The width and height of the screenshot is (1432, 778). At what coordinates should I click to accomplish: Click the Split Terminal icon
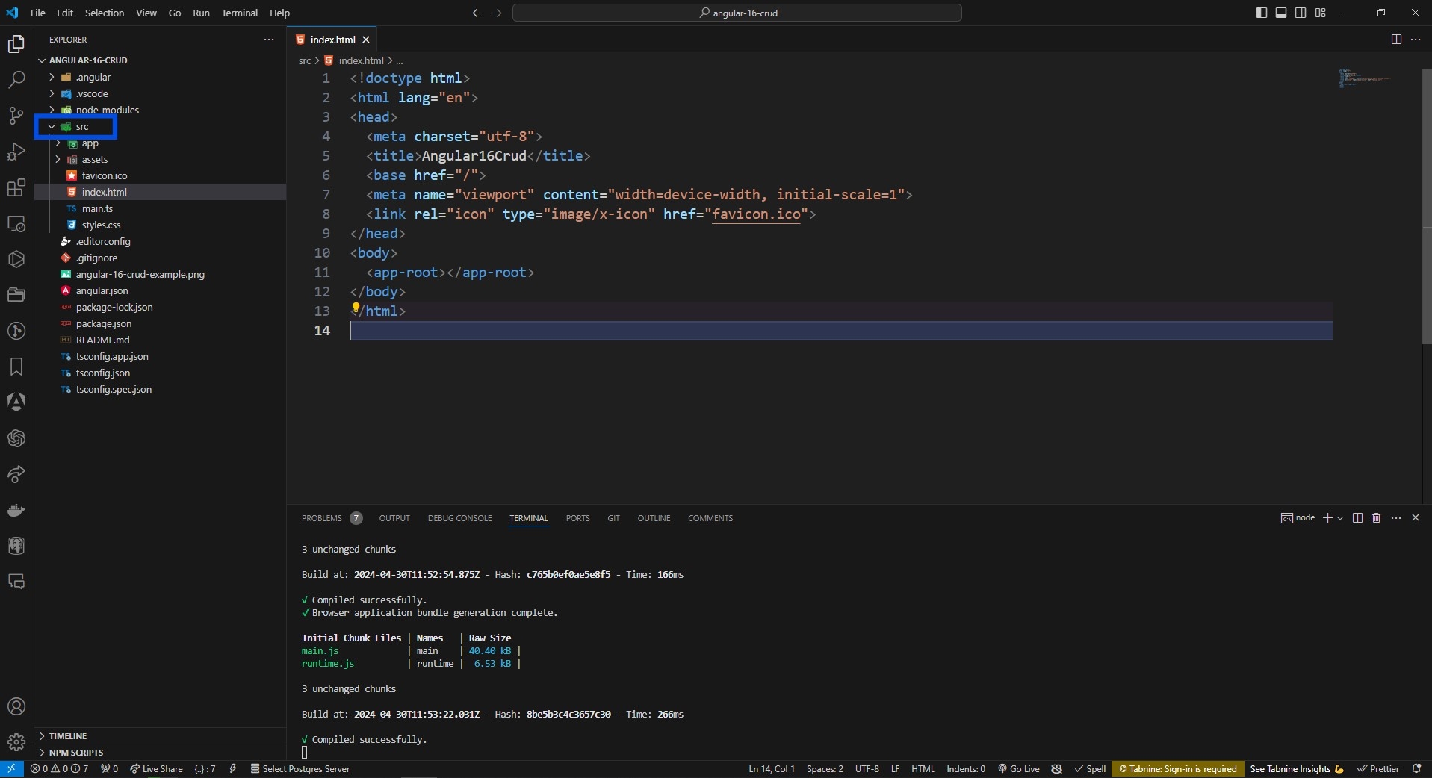(x=1357, y=517)
